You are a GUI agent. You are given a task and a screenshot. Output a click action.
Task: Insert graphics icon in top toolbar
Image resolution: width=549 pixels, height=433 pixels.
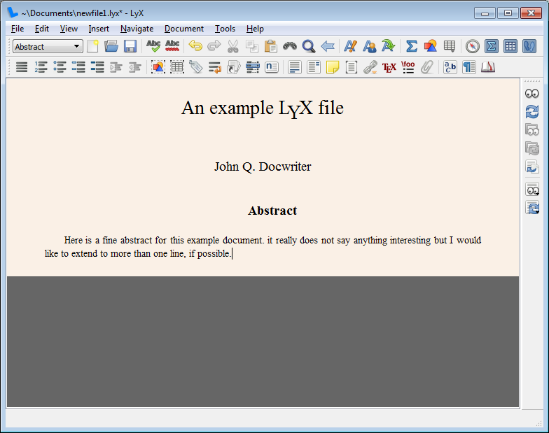tap(430, 46)
